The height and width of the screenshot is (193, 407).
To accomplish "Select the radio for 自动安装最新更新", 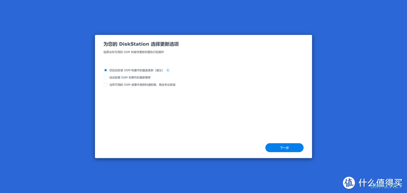I will [x=106, y=77].
